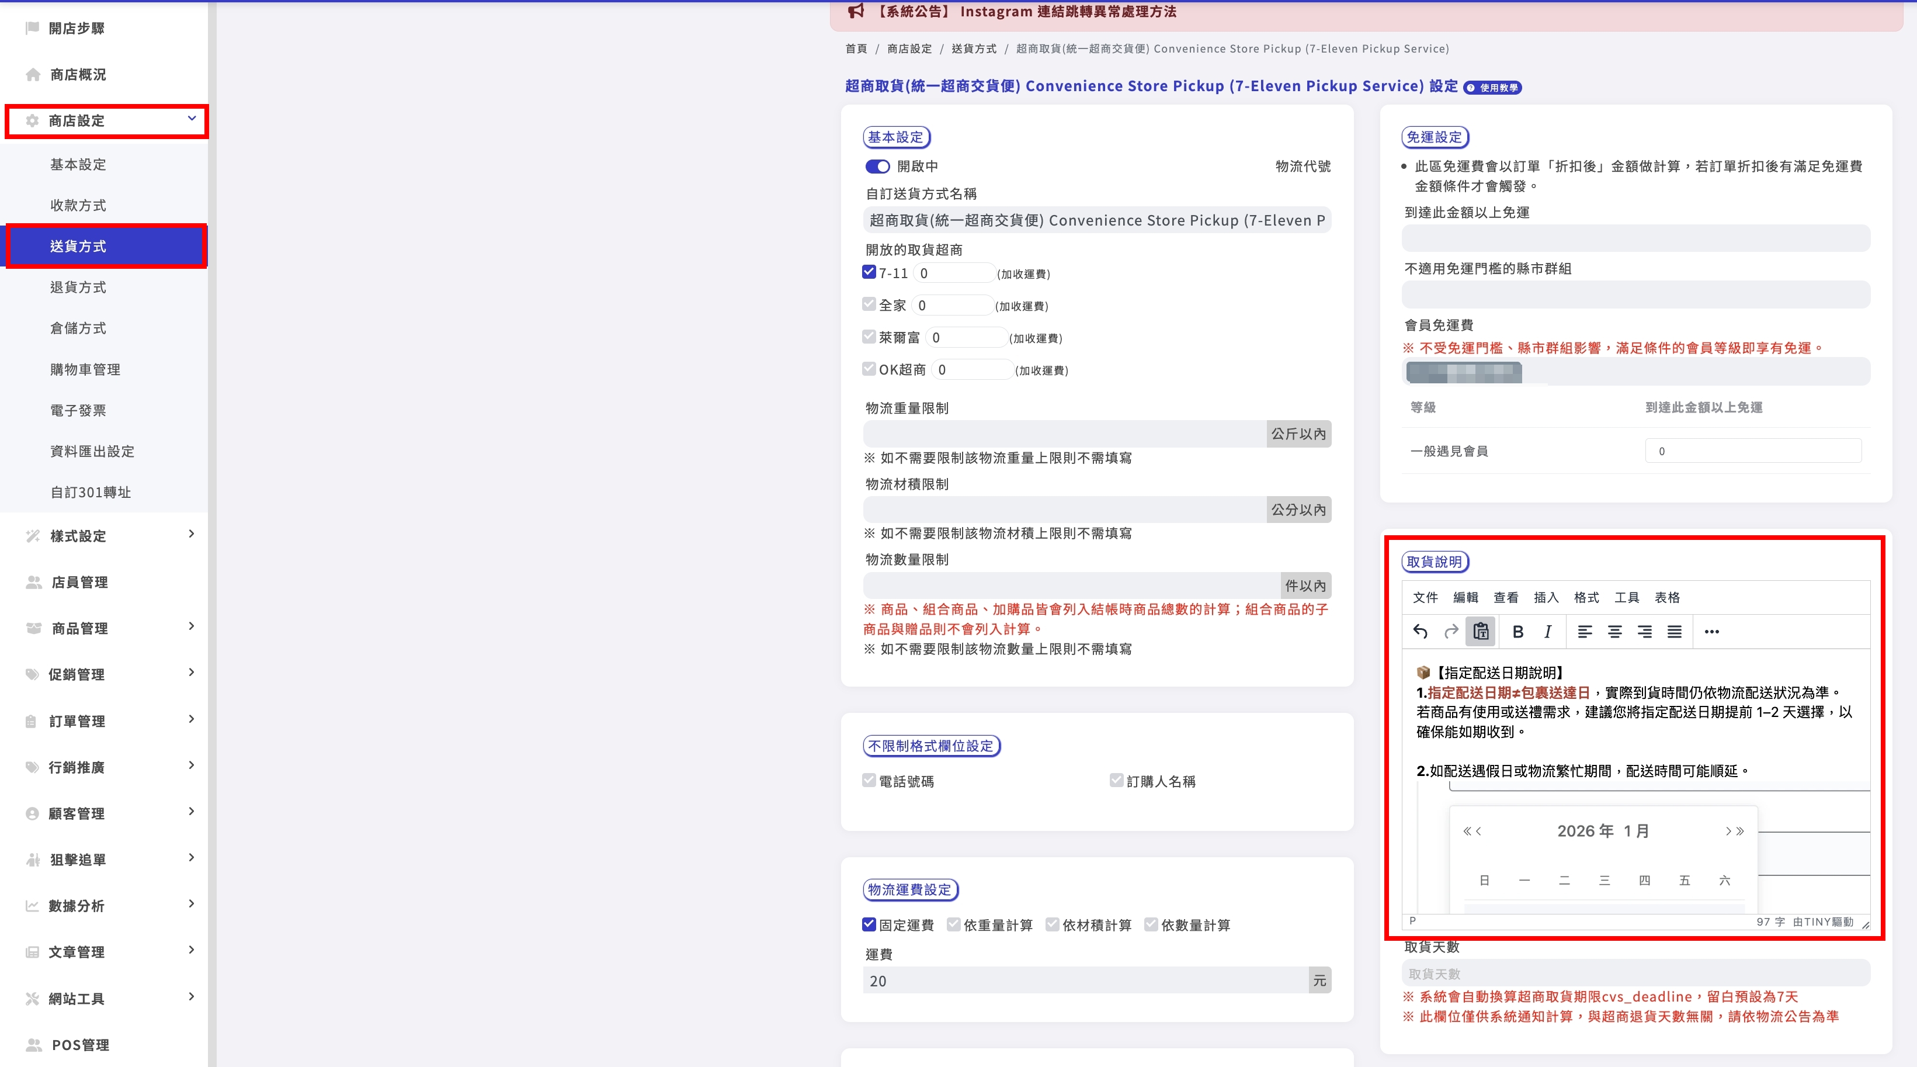Align text left in the editor
The image size is (1917, 1067).
click(x=1585, y=632)
